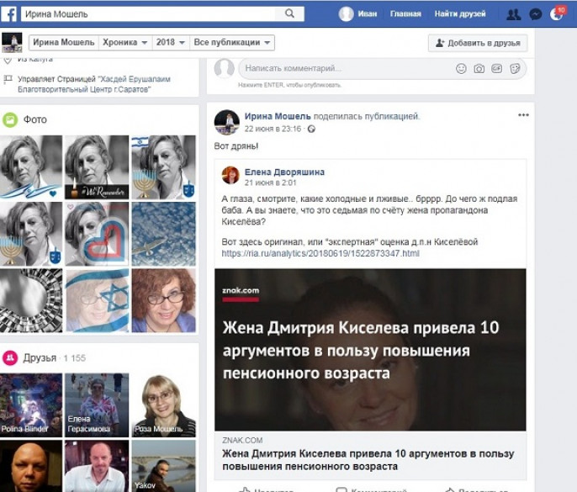Open the Facebook logo home icon

pyautogui.click(x=8, y=14)
